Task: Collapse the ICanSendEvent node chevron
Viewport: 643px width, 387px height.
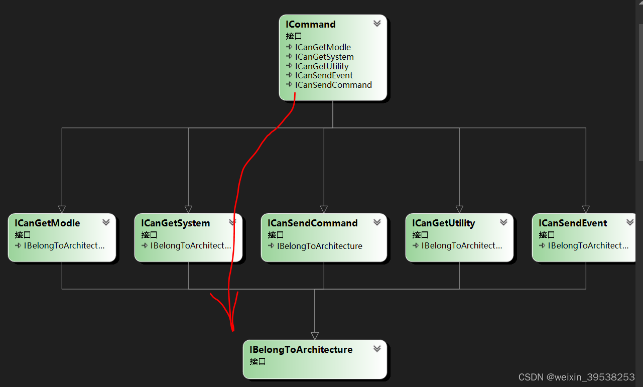Action: click(x=630, y=222)
